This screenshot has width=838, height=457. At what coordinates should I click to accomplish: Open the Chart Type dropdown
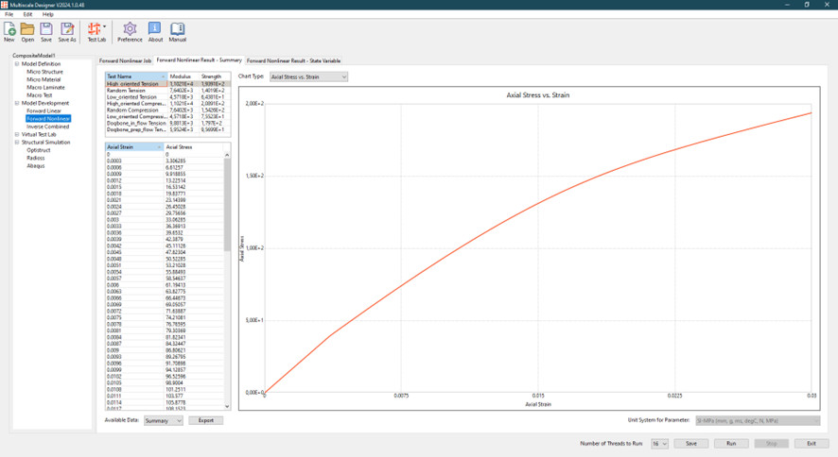pos(308,76)
